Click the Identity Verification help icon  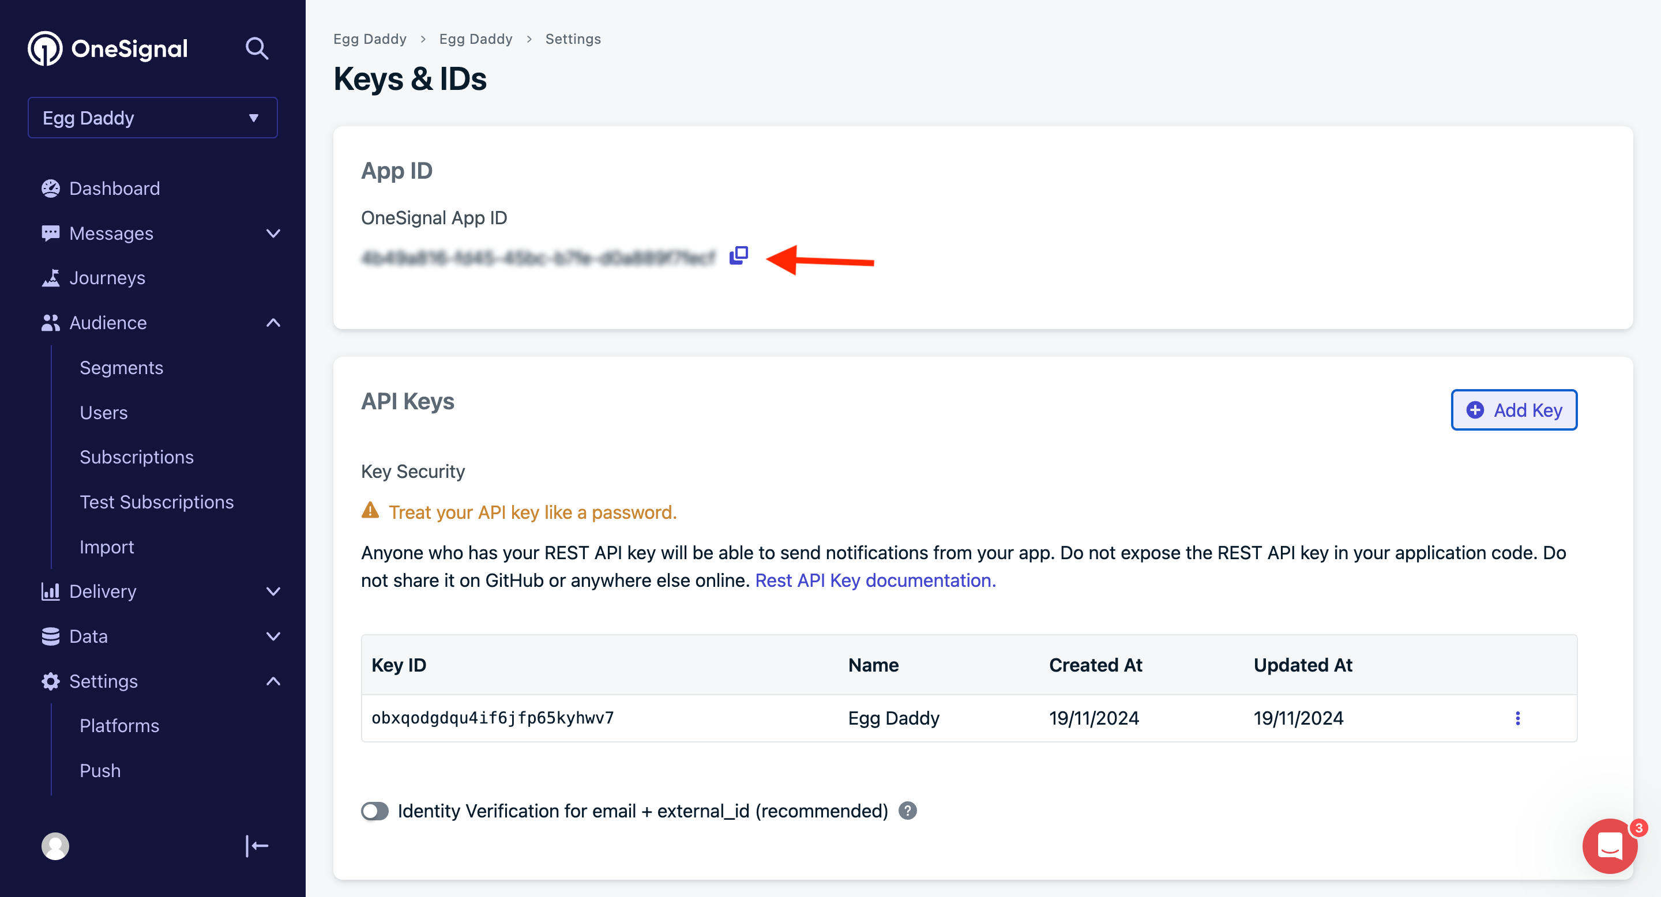(x=908, y=811)
